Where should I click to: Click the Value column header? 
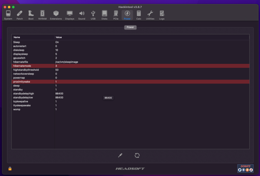[x=152, y=37]
